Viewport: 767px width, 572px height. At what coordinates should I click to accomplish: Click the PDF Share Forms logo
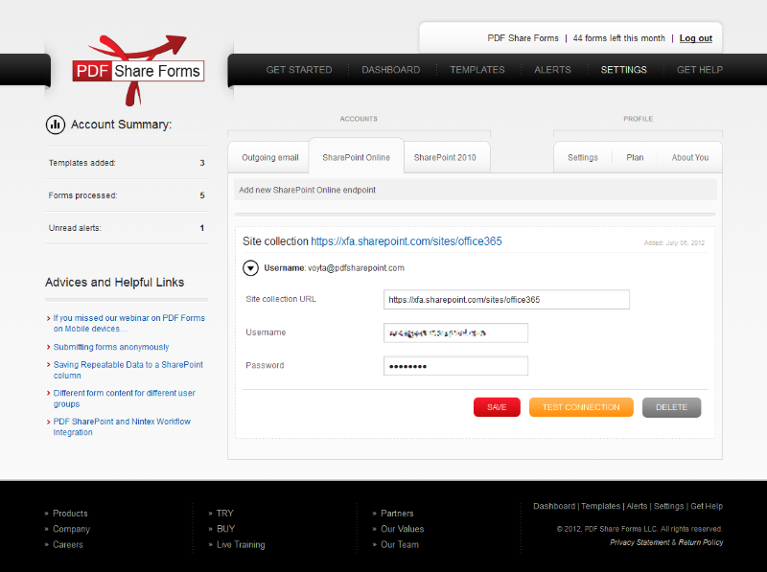tap(138, 70)
